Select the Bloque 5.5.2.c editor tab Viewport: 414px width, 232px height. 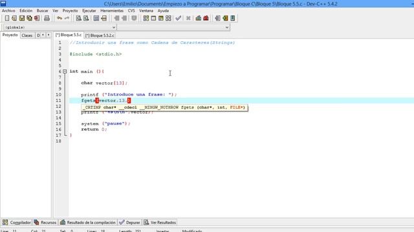[100, 35]
